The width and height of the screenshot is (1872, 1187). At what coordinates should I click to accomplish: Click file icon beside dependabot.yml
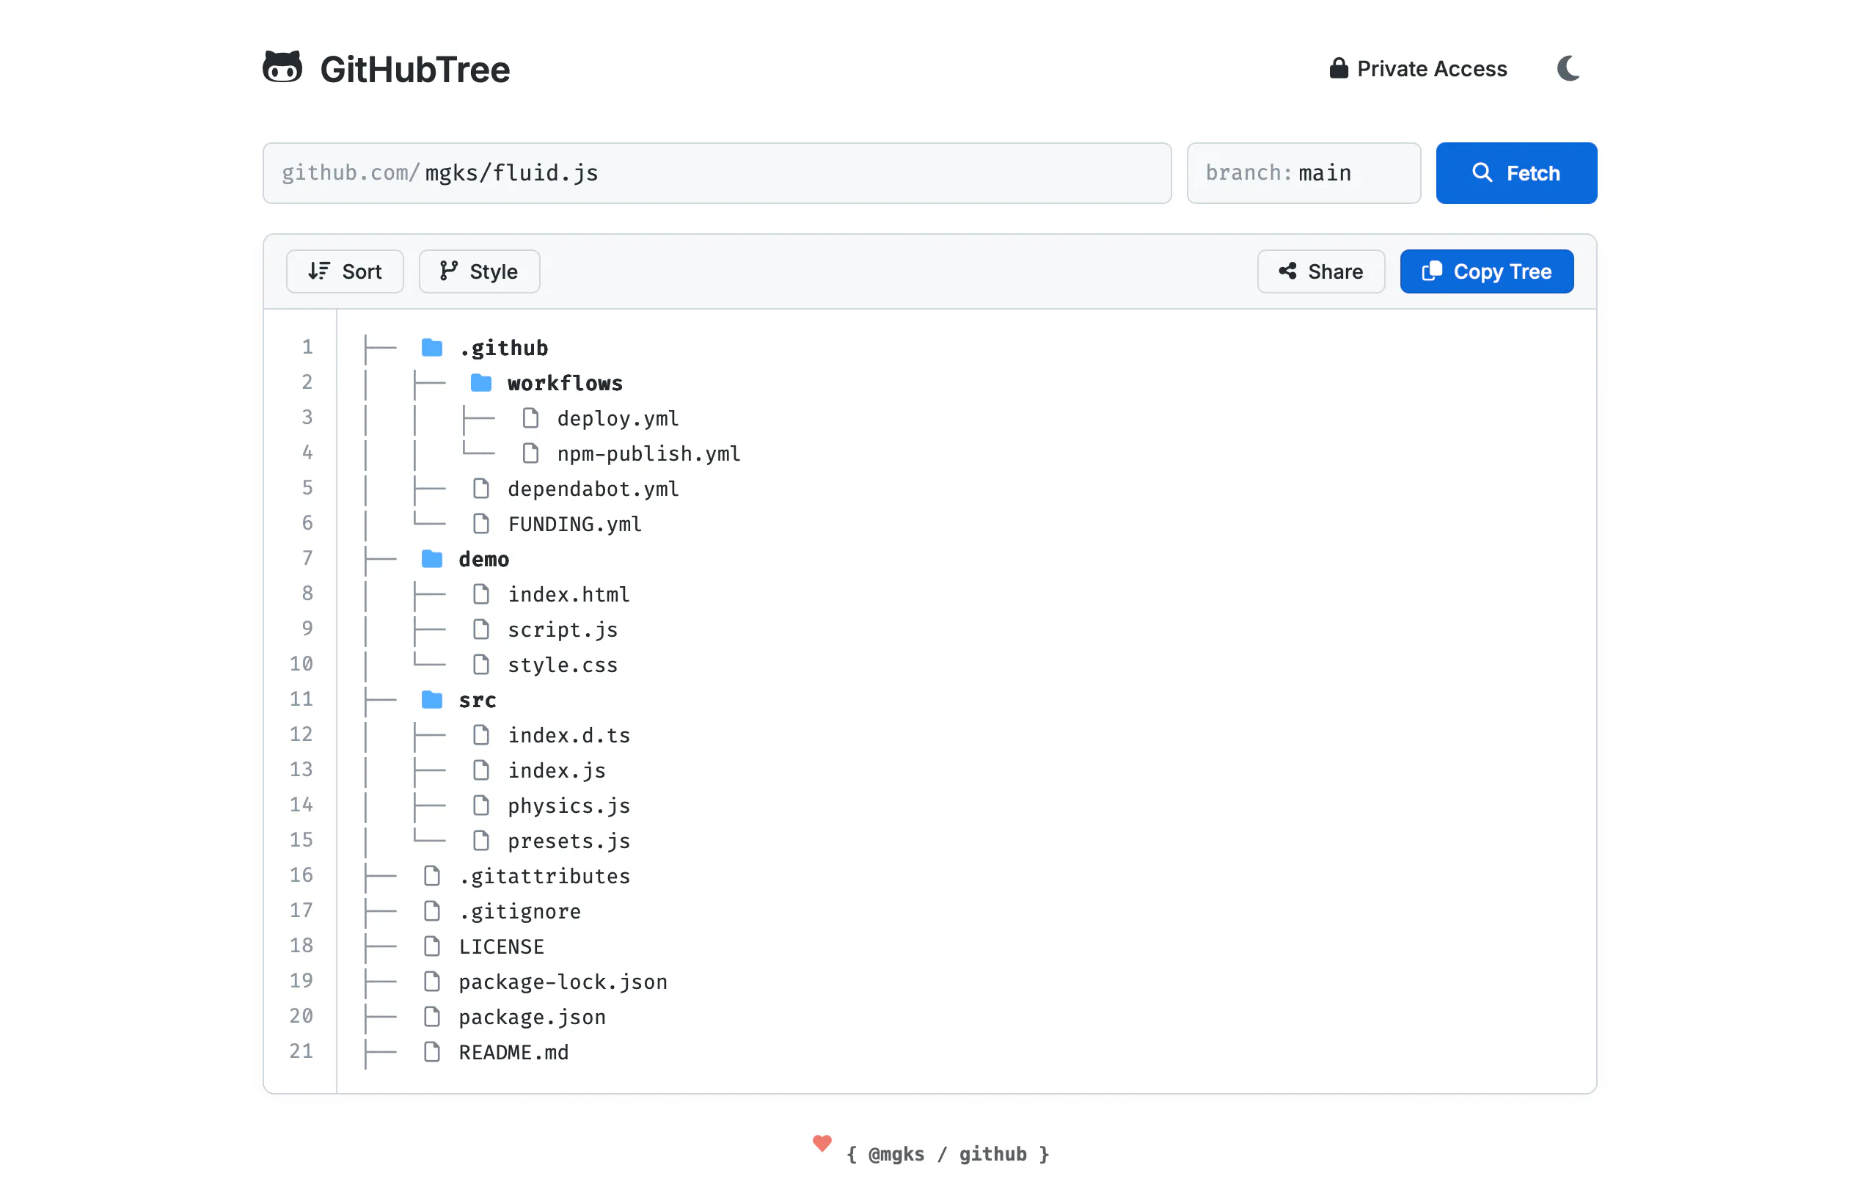(x=481, y=488)
